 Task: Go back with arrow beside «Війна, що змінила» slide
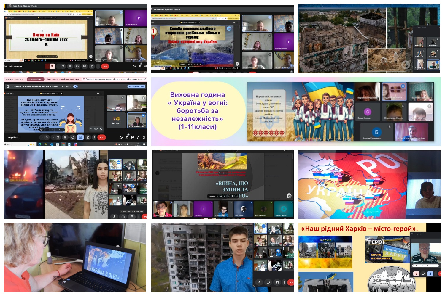point(158,173)
